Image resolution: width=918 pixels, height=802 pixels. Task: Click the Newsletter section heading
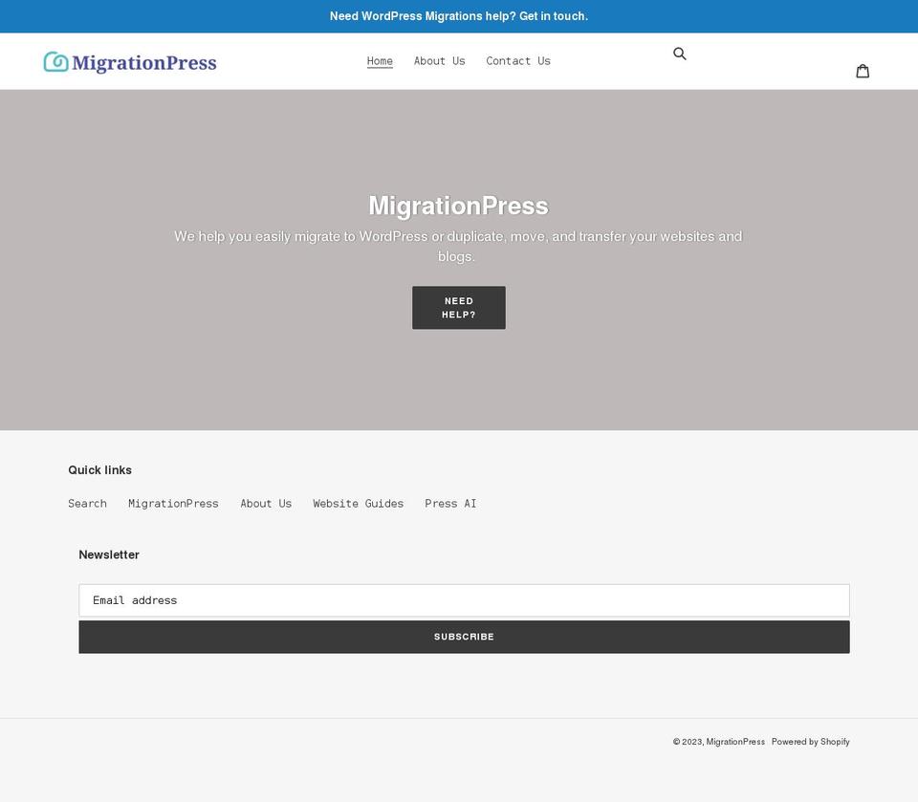(x=108, y=554)
